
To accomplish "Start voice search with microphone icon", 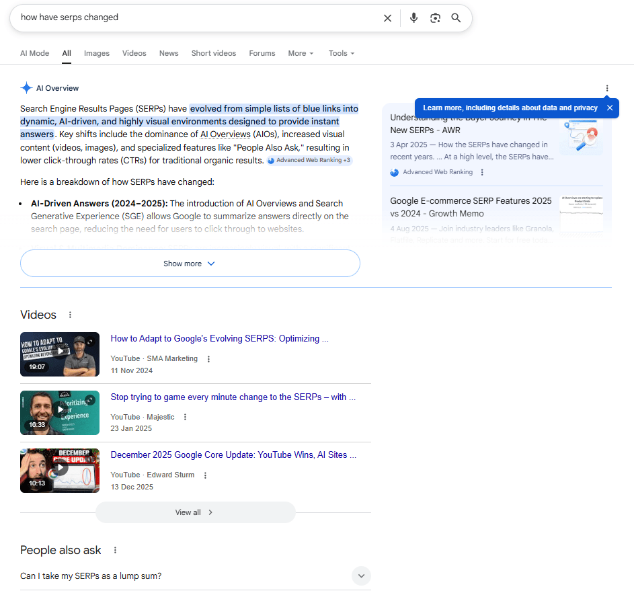I will [413, 18].
